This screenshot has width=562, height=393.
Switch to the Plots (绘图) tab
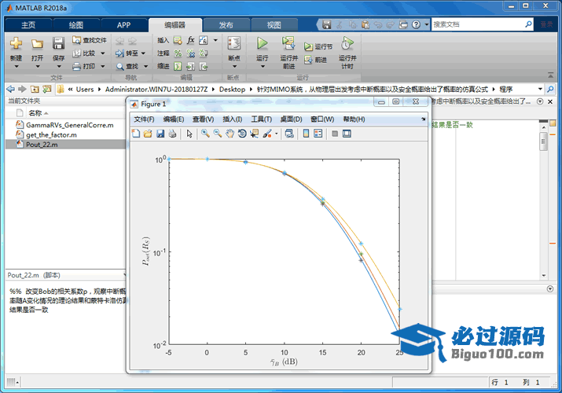76,25
